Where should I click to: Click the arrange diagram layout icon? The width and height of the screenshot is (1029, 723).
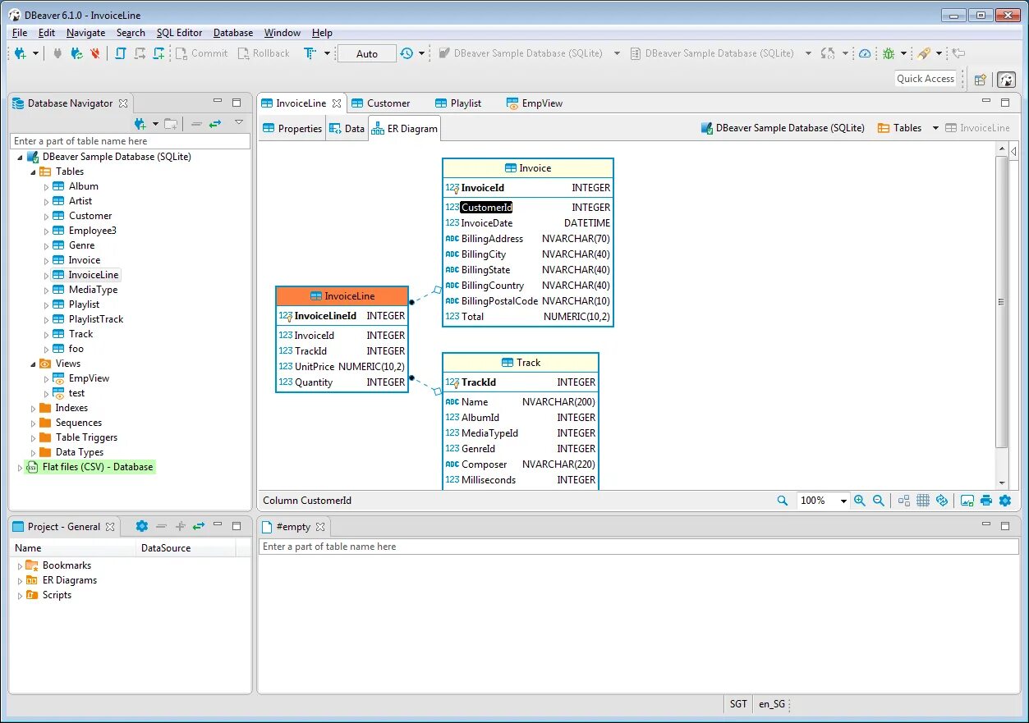(x=904, y=501)
